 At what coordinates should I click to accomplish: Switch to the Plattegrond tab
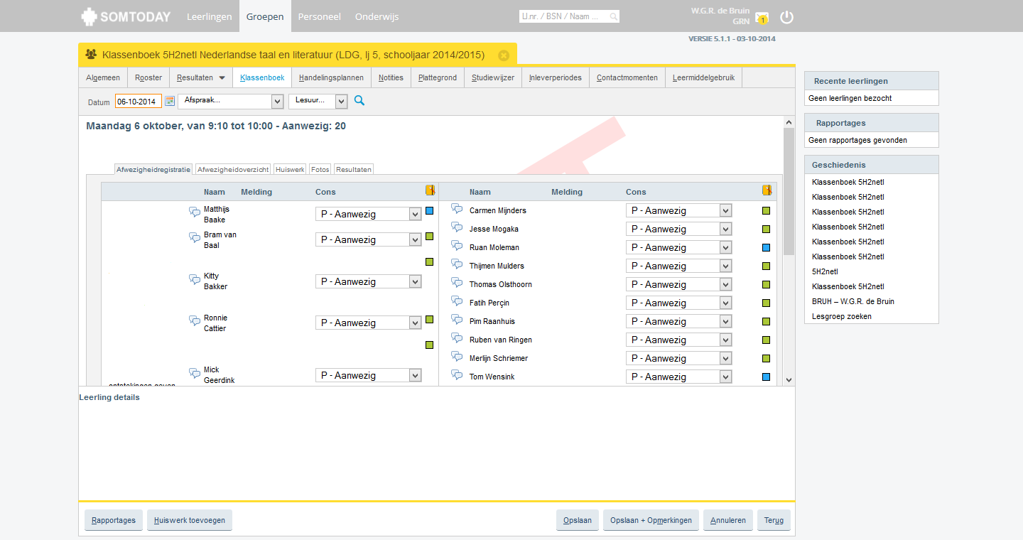pos(438,77)
